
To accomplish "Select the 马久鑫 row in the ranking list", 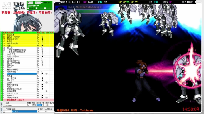I will point(28,76).
